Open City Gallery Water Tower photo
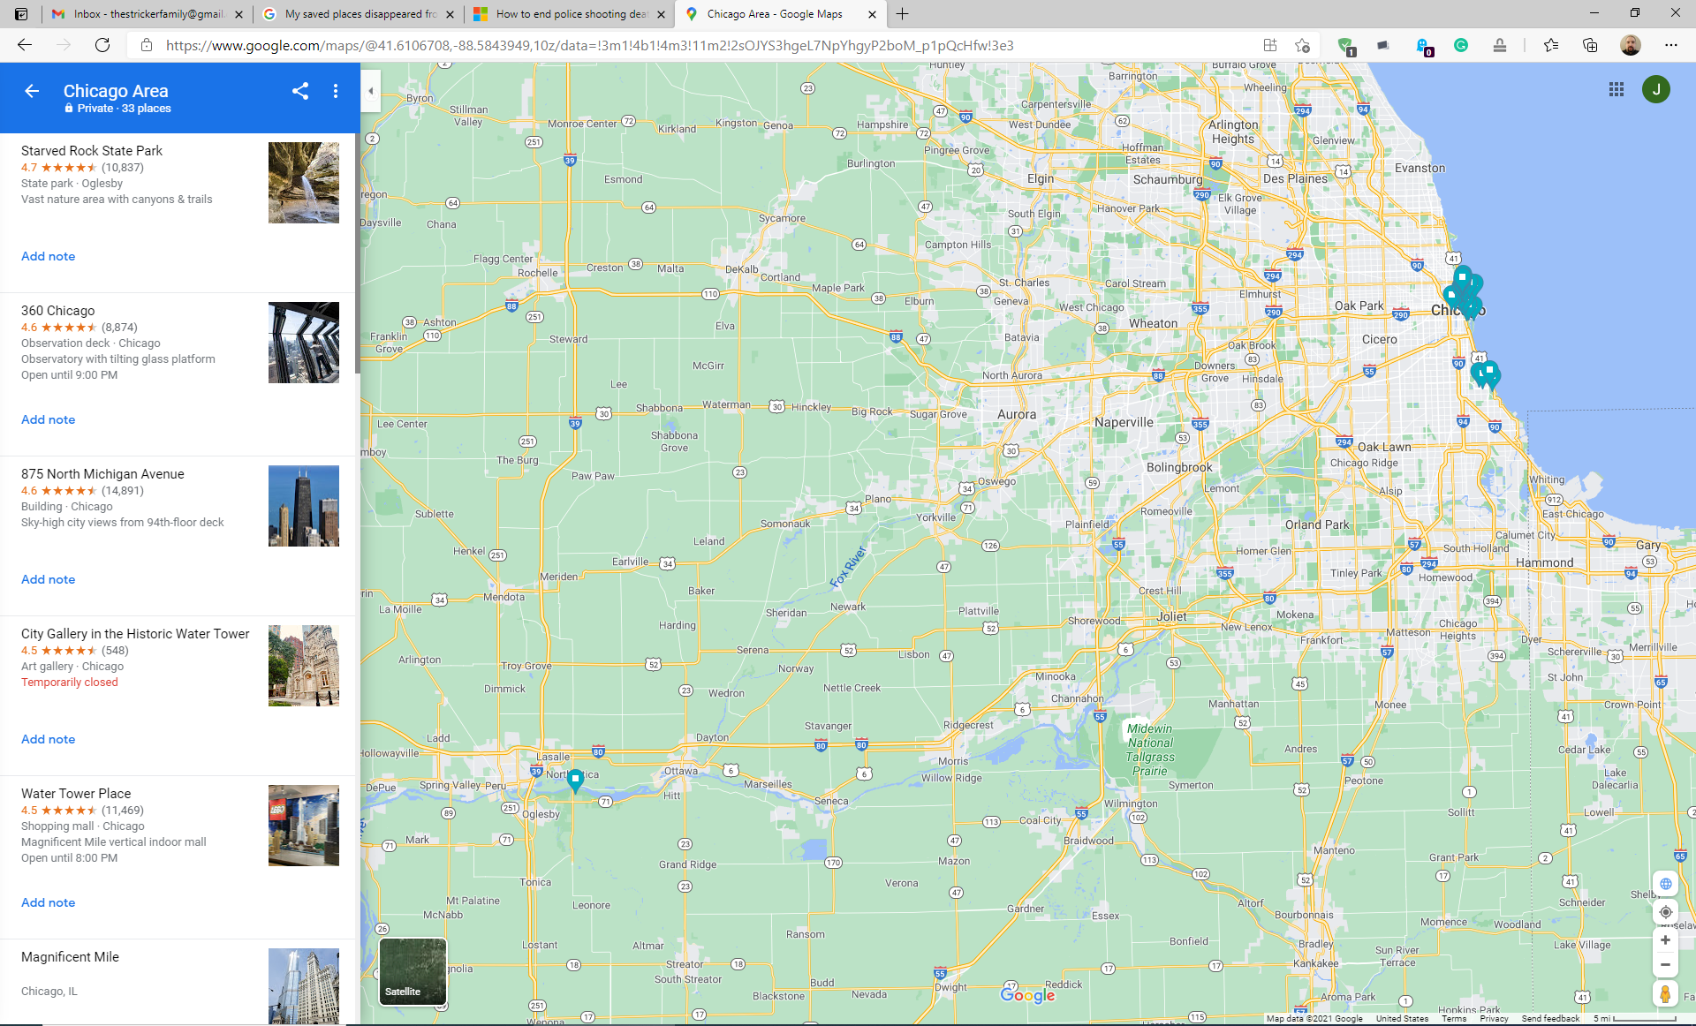Screen dimensions: 1696x1026 [x=304, y=666]
